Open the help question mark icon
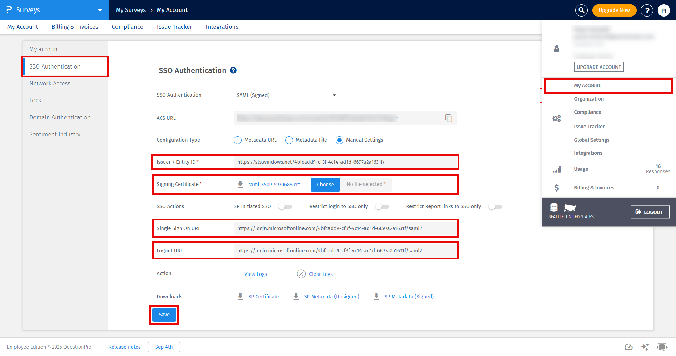The width and height of the screenshot is (676, 356). 647,10
